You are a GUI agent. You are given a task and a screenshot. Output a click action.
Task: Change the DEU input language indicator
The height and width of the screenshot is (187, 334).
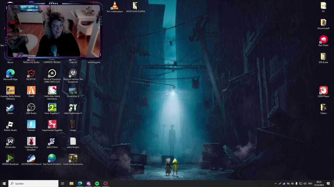tap(310, 184)
